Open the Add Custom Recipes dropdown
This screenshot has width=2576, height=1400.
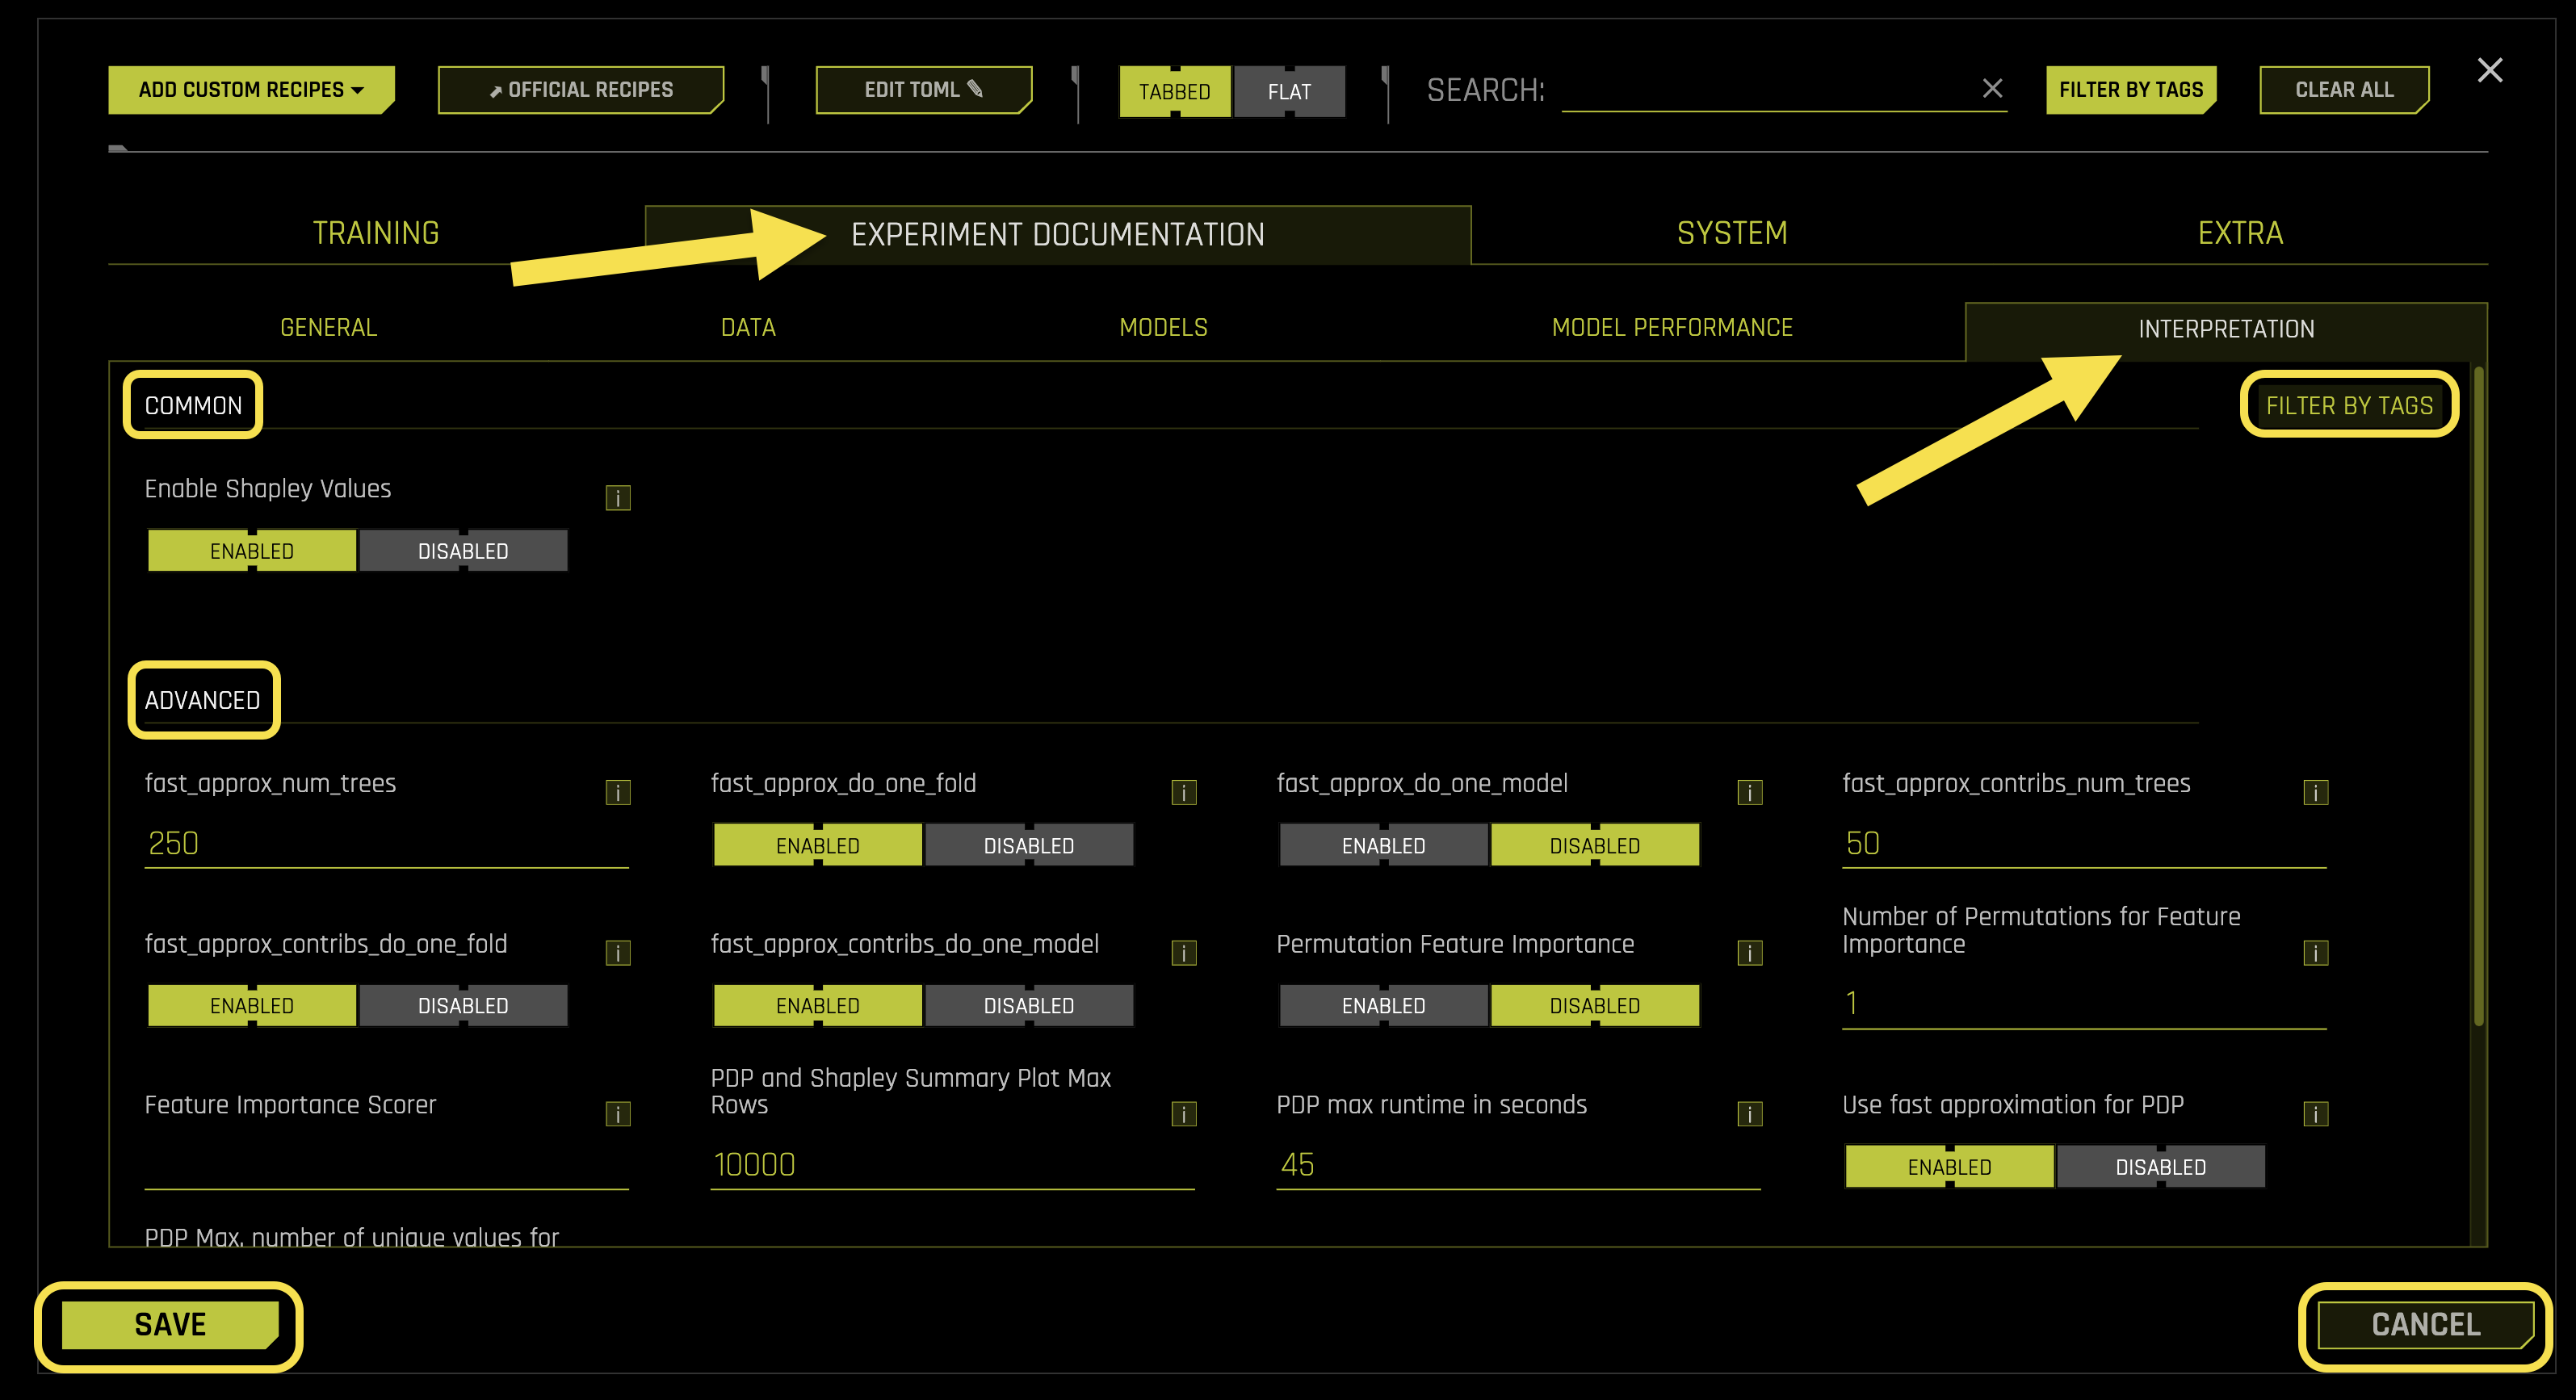251,89
